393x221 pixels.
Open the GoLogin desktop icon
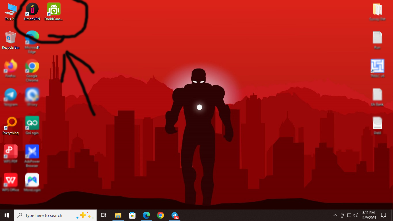32,123
